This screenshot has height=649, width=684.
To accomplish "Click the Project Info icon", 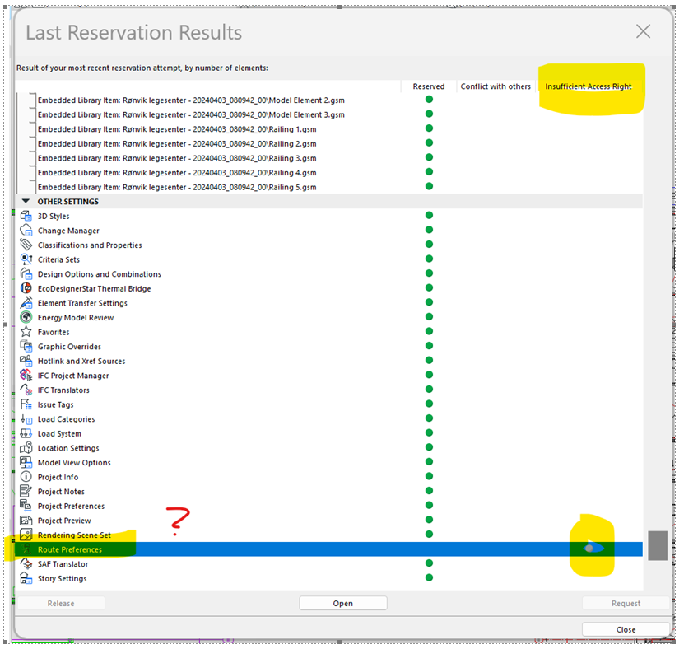I will (x=26, y=477).
